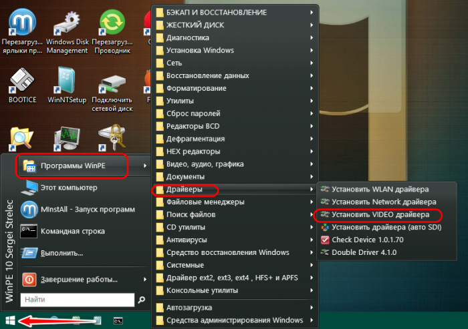
Task: Open the command prompt taskbar icon
Action: (x=118, y=321)
